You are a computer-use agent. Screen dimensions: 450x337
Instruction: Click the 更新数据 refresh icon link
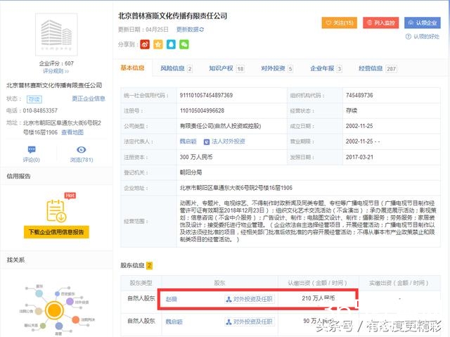click(x=191, y=30)
